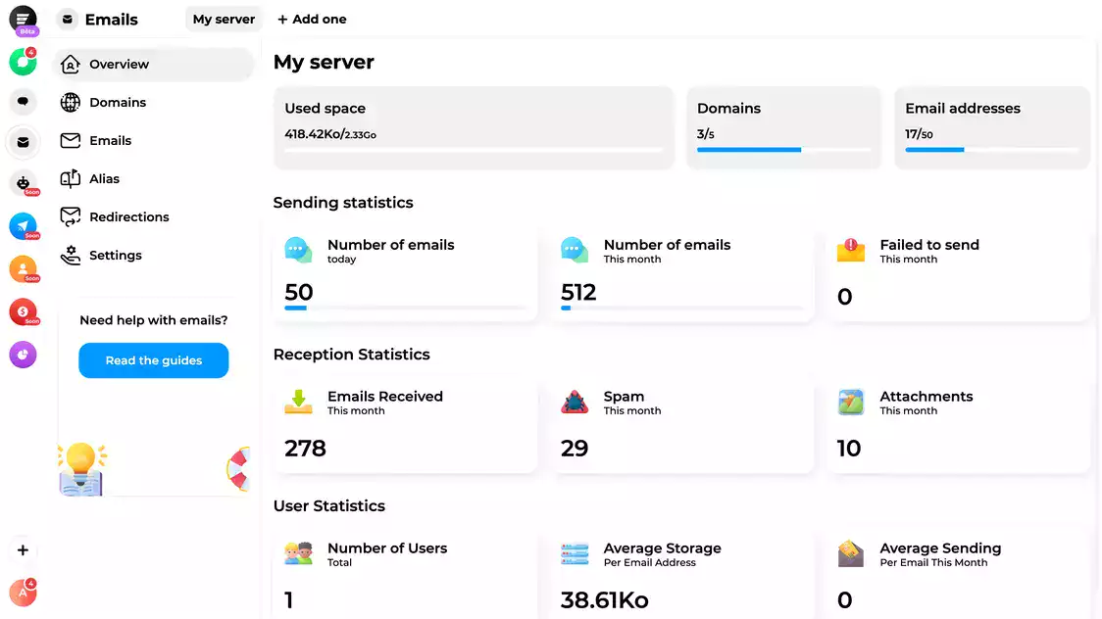Click the Read the guides button
1102x619 pixels.
click(x=153, y=360)
